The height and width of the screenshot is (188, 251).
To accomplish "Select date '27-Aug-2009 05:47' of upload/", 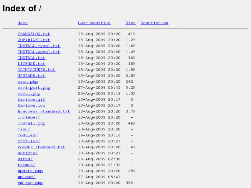I will click(99, 177).
